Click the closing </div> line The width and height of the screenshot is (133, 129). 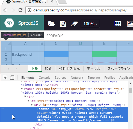pos(39,124)
